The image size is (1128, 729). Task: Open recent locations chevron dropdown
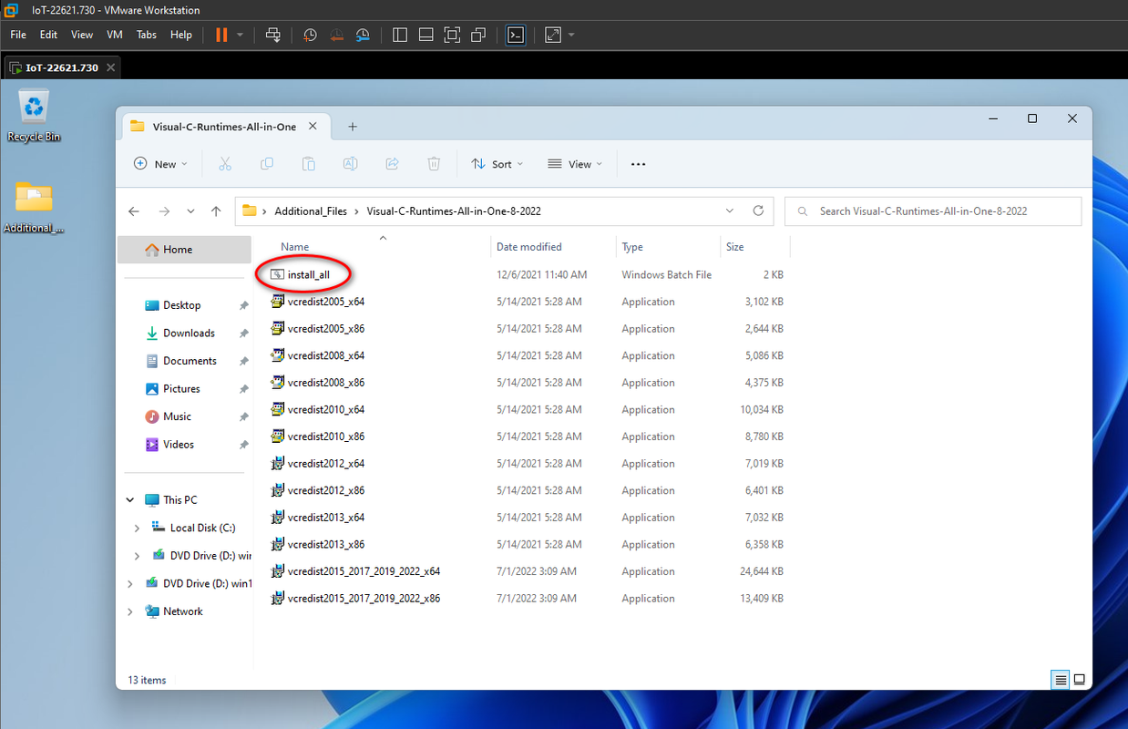coord(190,210)
